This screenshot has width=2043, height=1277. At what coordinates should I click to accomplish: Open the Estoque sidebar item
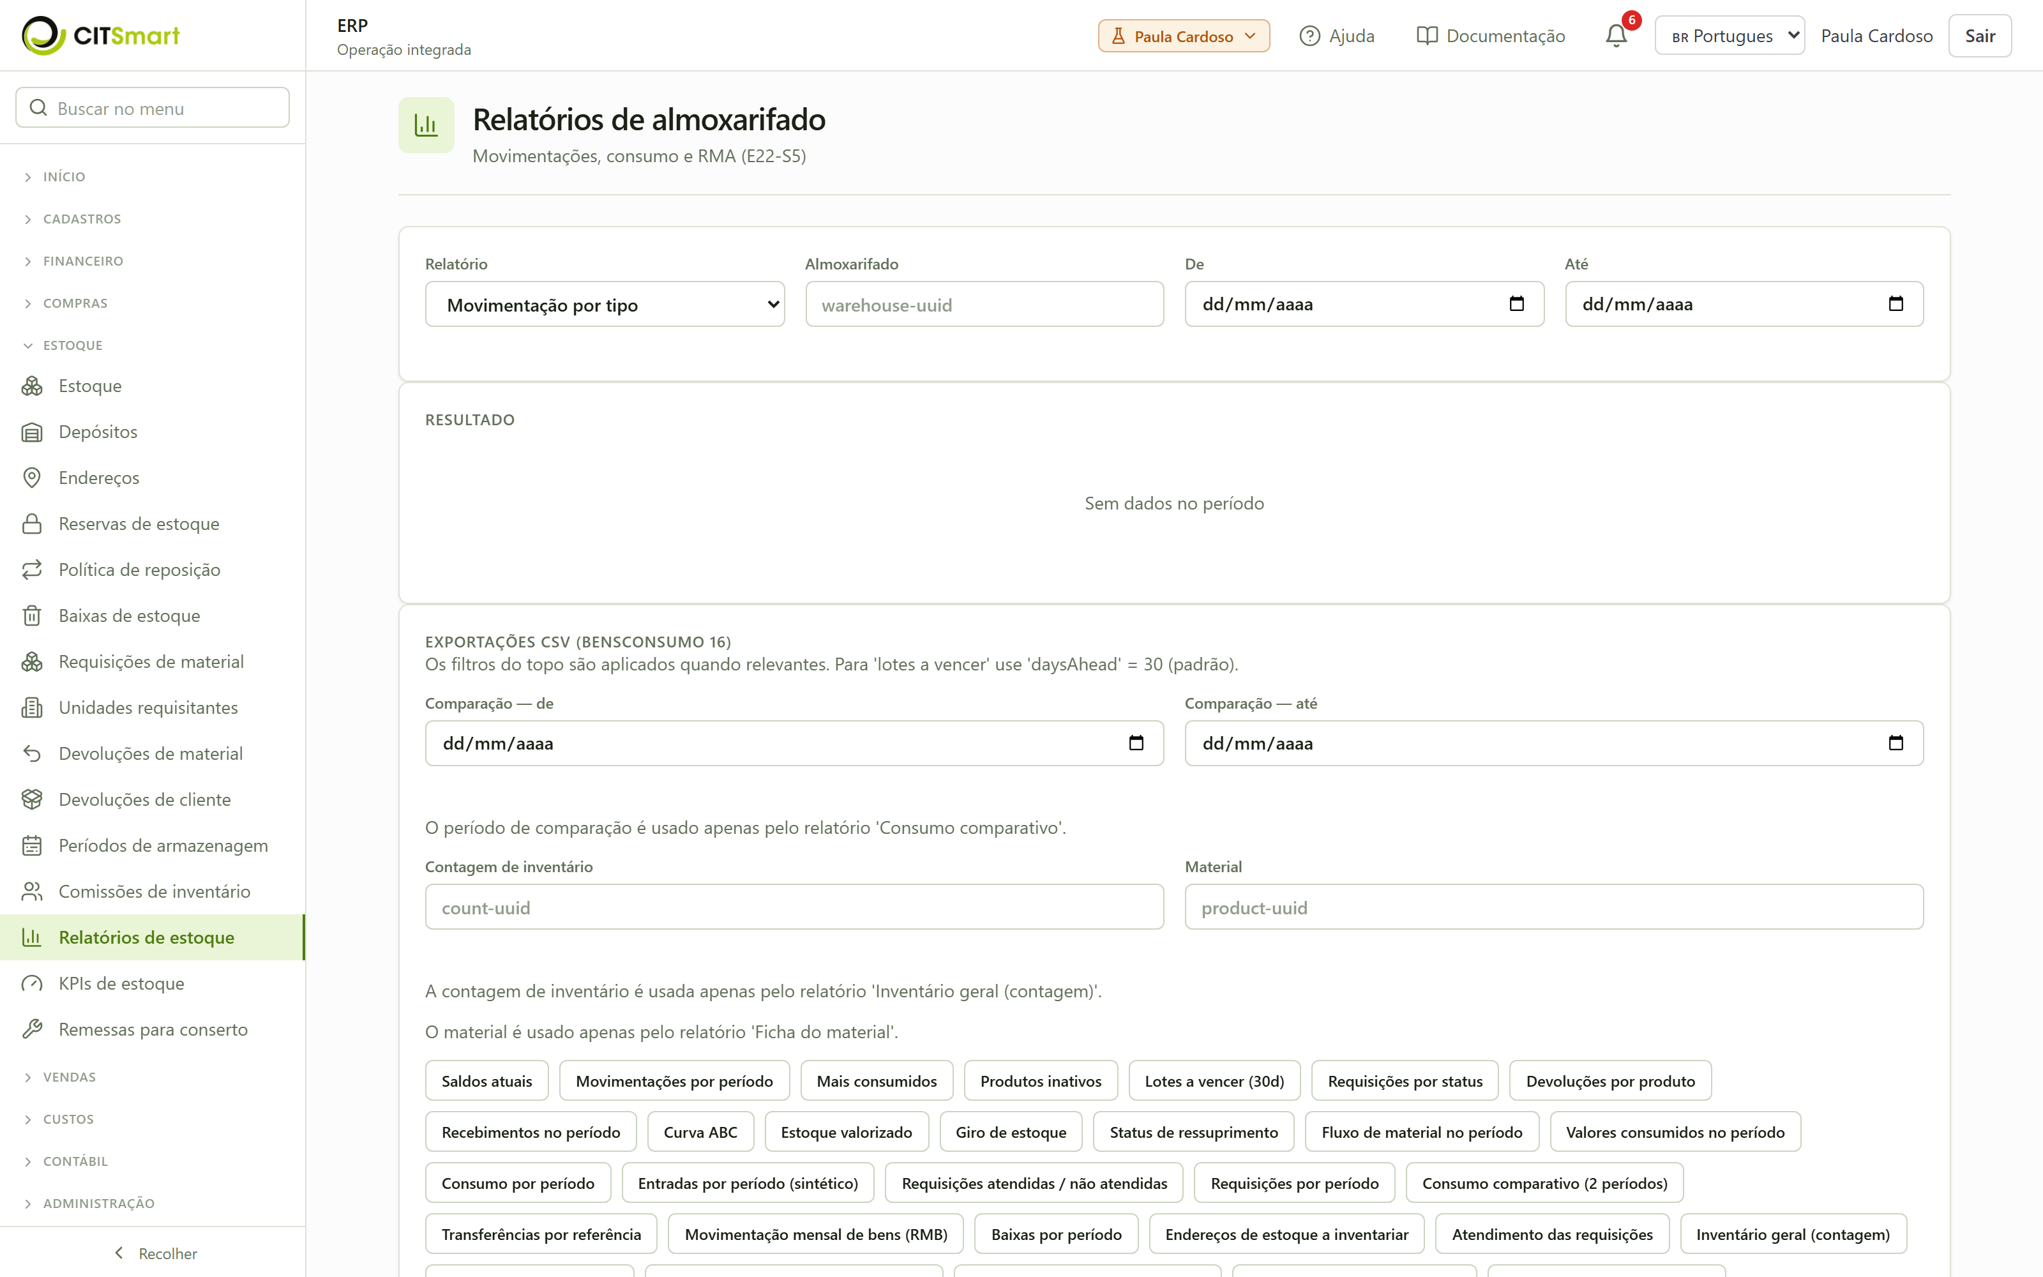click(153, 386)
